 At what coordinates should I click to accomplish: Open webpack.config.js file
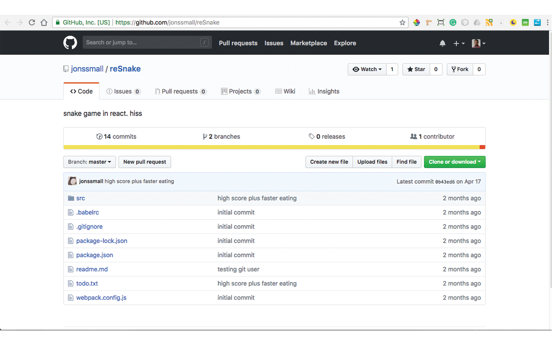pyautogui.click(x=101, y=298)
